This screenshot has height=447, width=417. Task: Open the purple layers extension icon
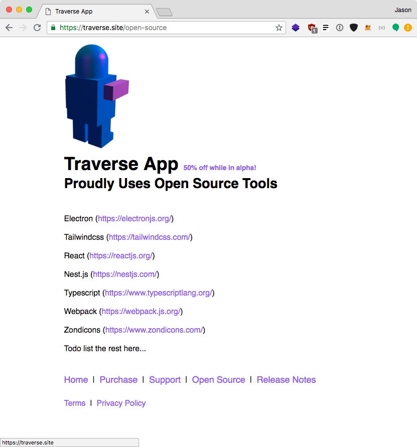pyautogui.click(x=296, y=28)
